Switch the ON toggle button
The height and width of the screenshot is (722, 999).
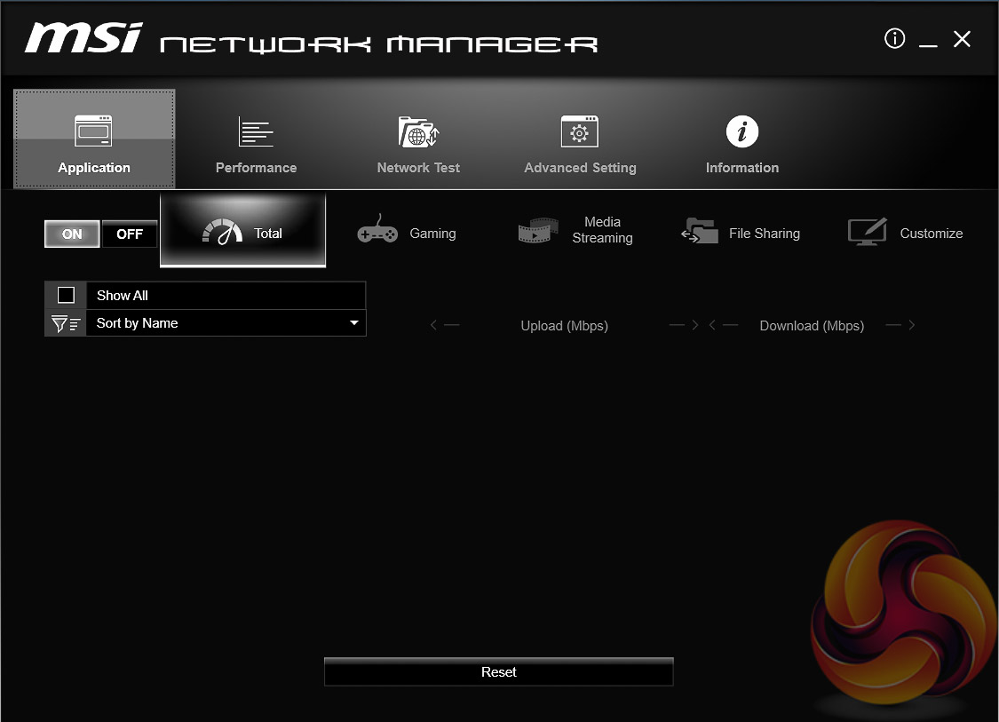pos(72,234)
